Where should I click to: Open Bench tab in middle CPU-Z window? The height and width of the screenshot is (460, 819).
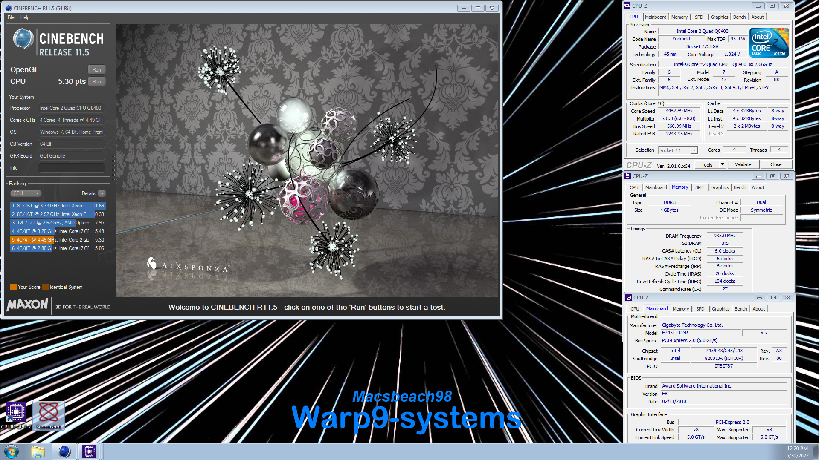pos(740,187)
